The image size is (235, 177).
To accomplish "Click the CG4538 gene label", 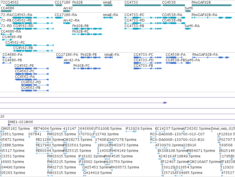I will coord(169,2).
